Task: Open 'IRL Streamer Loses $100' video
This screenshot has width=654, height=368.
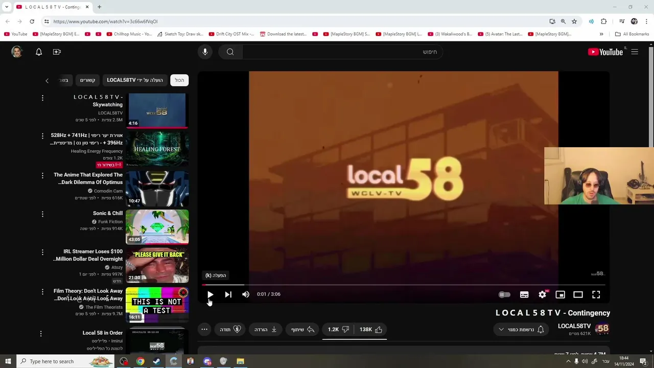Action: click(x=88, y=255)
